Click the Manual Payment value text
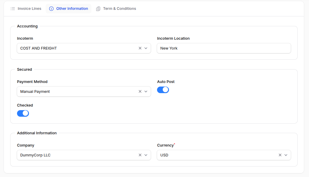The image size is (309, 177). pos(35,91)
